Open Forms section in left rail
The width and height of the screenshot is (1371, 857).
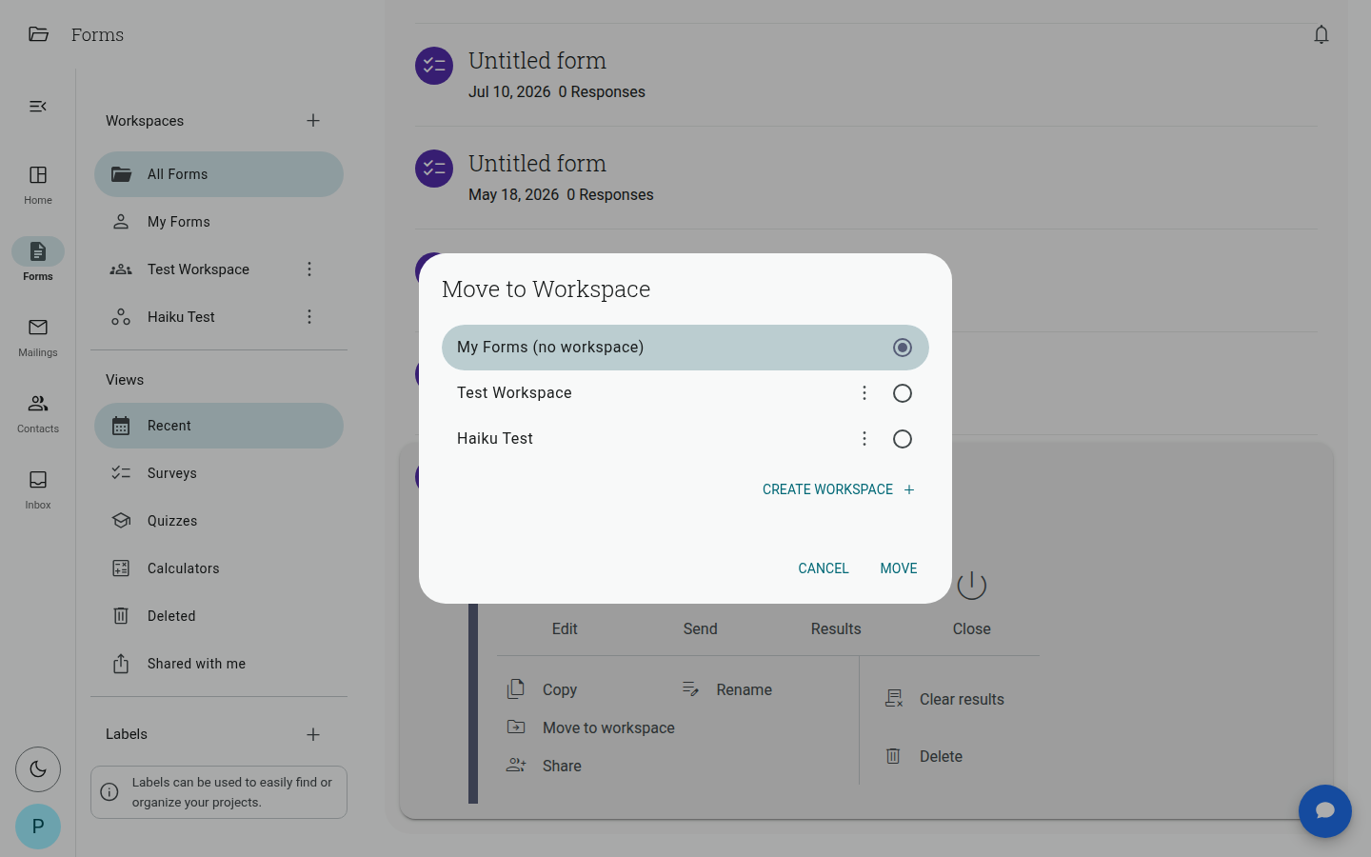(38, 260)
